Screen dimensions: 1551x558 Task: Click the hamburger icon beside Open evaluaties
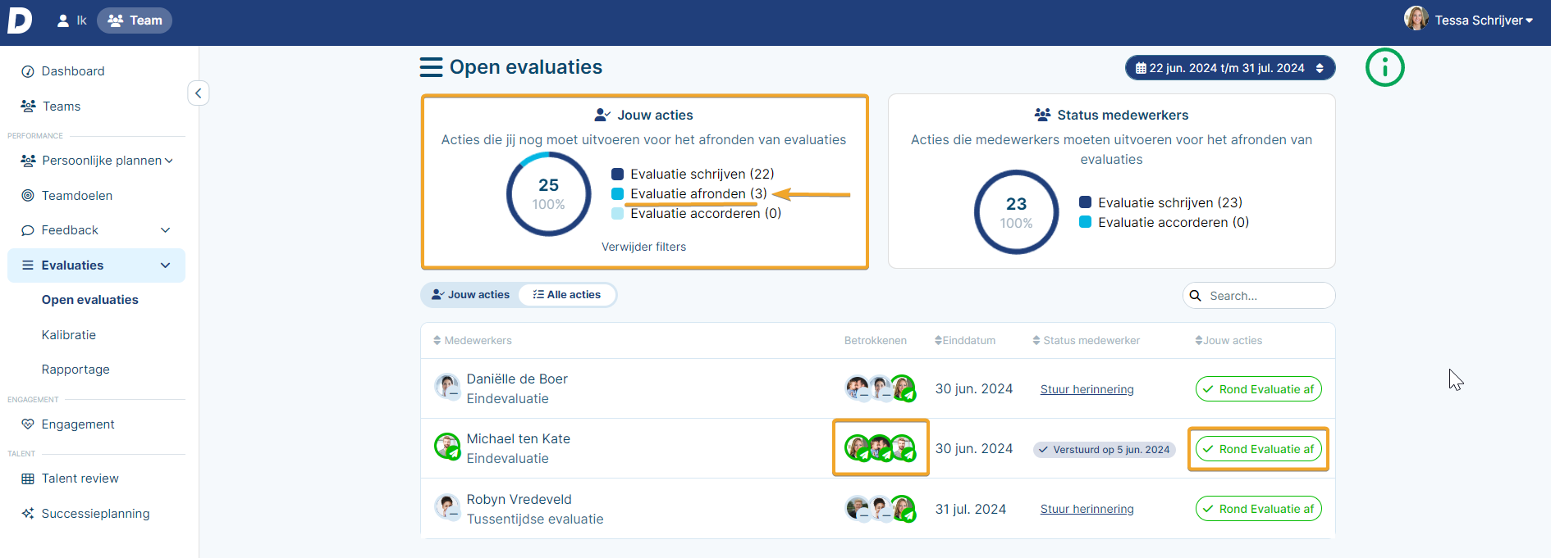click(431, 67)
